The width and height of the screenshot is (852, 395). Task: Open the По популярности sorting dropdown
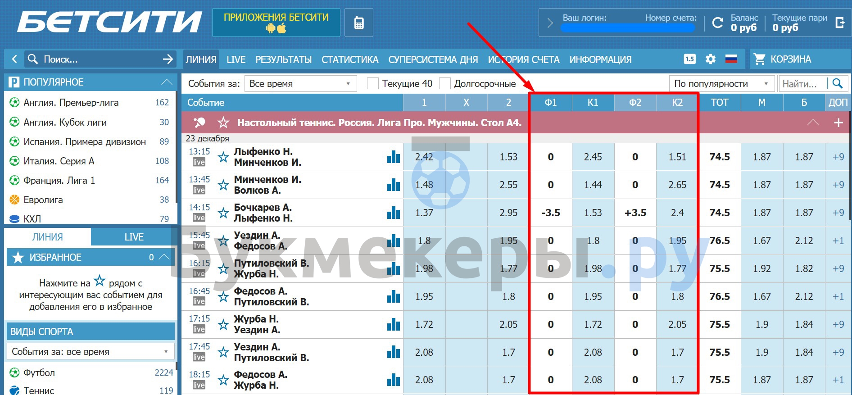coord(721,84)
